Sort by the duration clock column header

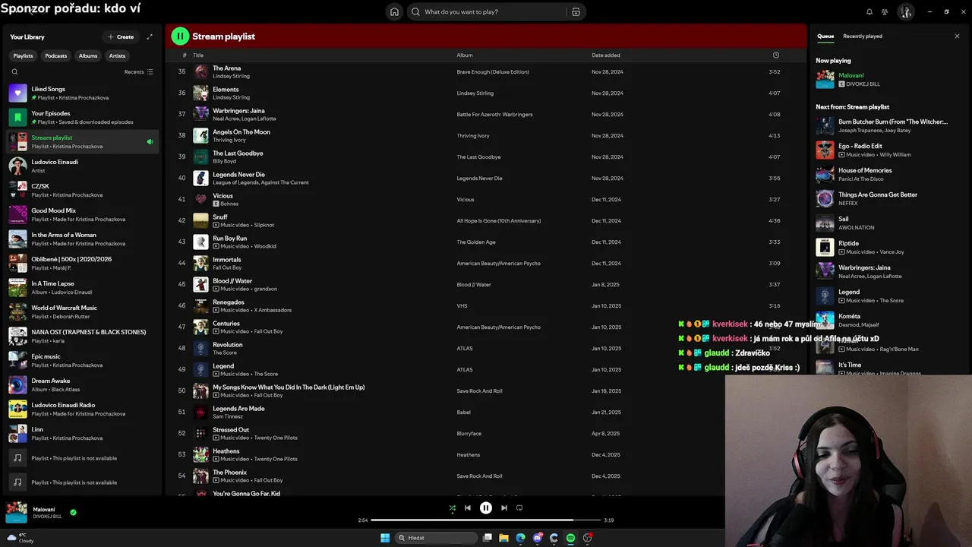[775, 55]
